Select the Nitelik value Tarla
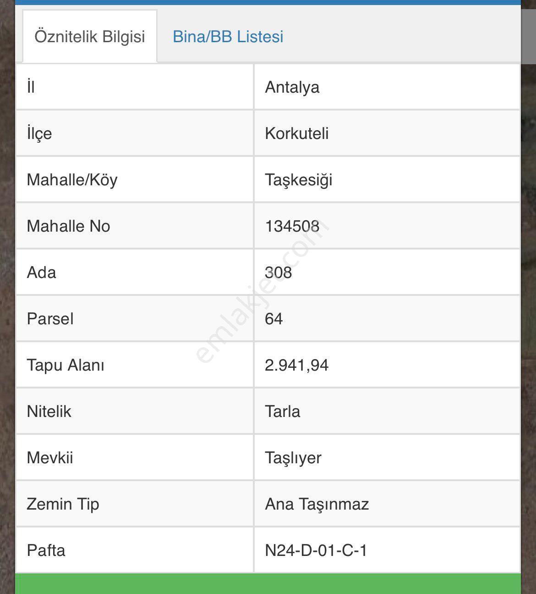 tap(282, 411)
